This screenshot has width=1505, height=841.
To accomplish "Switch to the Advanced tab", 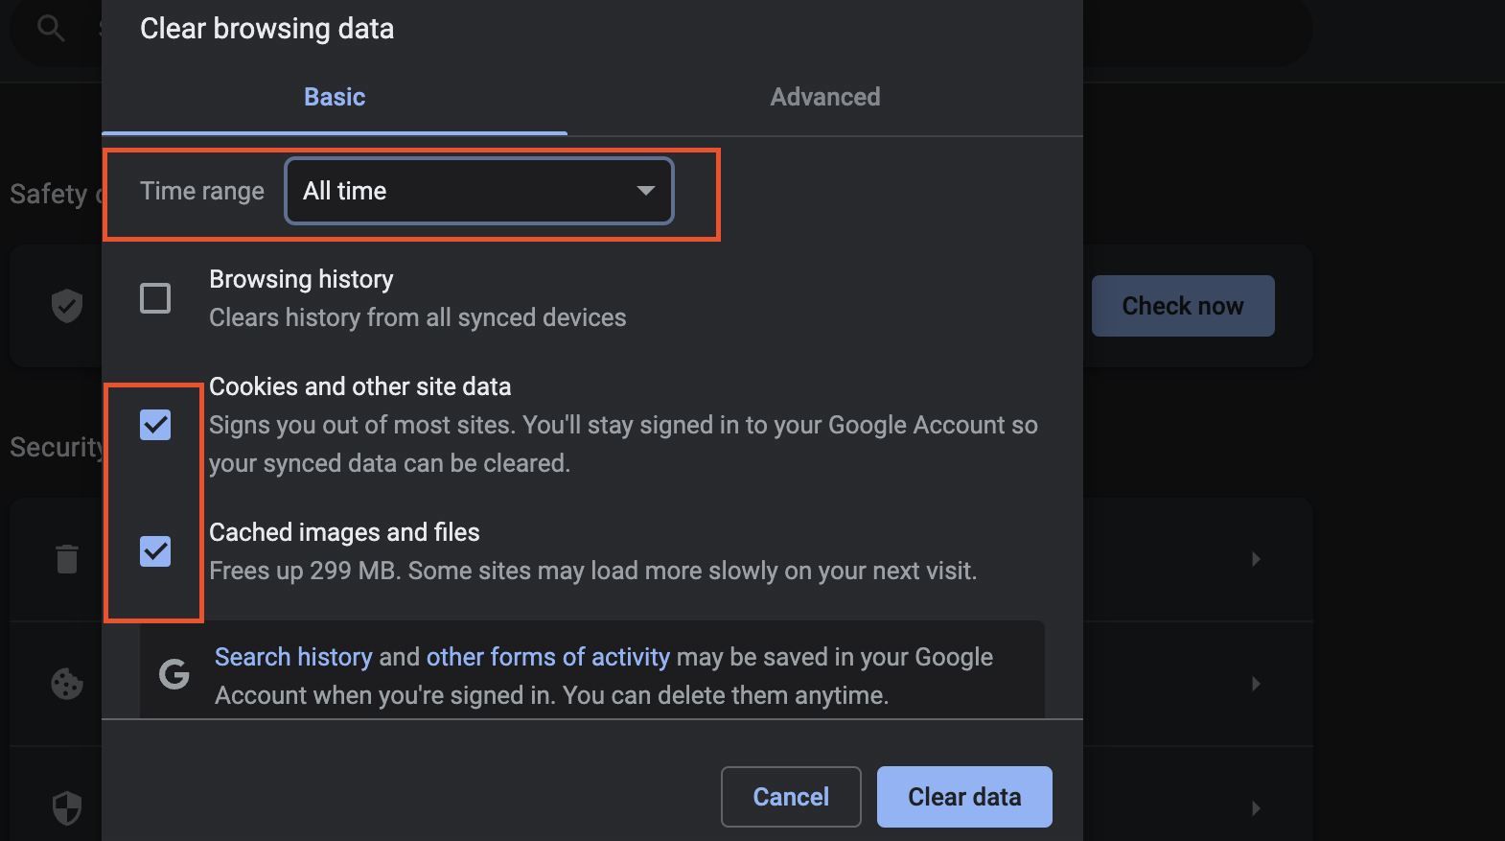I will 824,97.
